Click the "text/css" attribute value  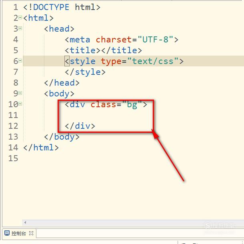point(153,61)
